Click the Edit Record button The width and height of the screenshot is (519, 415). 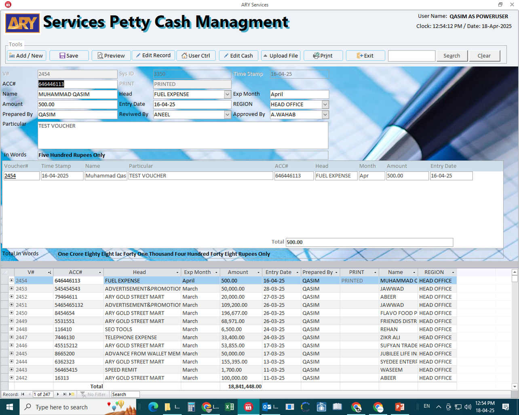coord(153,55)
